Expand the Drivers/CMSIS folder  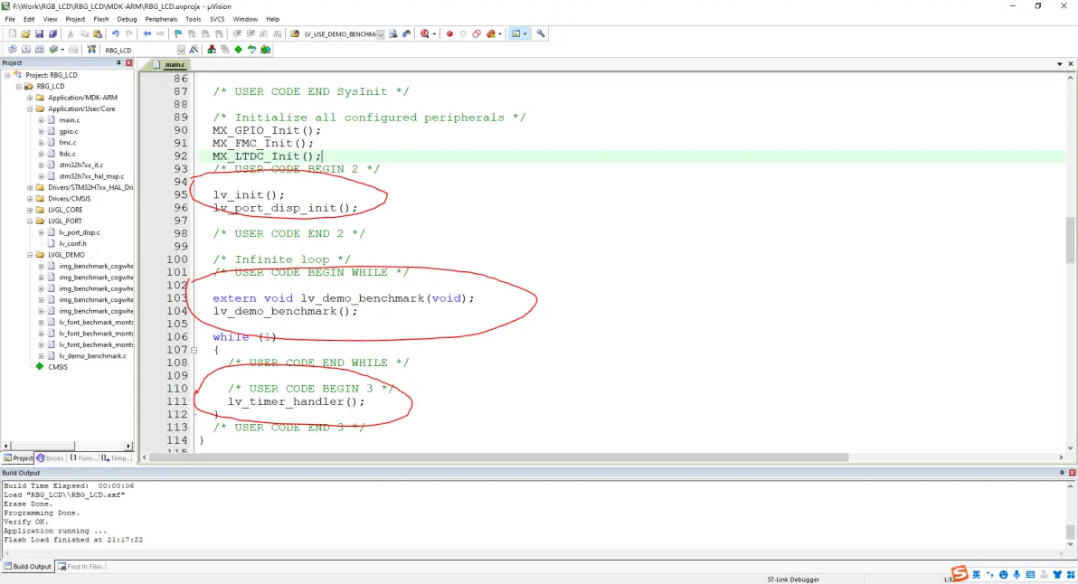(30, 199)
